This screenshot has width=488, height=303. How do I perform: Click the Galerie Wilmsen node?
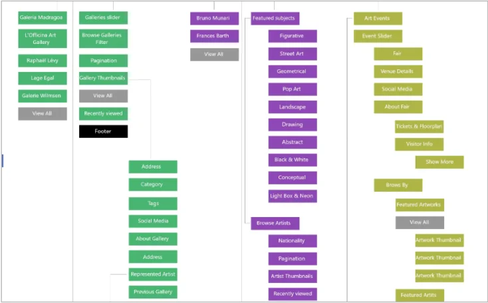[42, 96]
